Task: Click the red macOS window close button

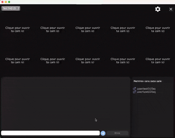Action: [x=2, y=2]
